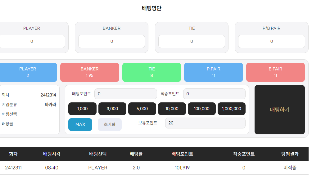Pick the B.PAIR 11 bet option
The height and width of the screenshot is (175, 312).
click(x=275, y=72)
